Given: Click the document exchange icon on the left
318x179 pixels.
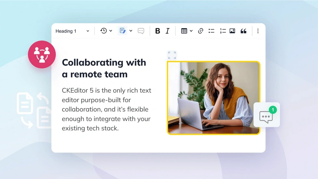Looking at the screenshot, I should (34, 110).
